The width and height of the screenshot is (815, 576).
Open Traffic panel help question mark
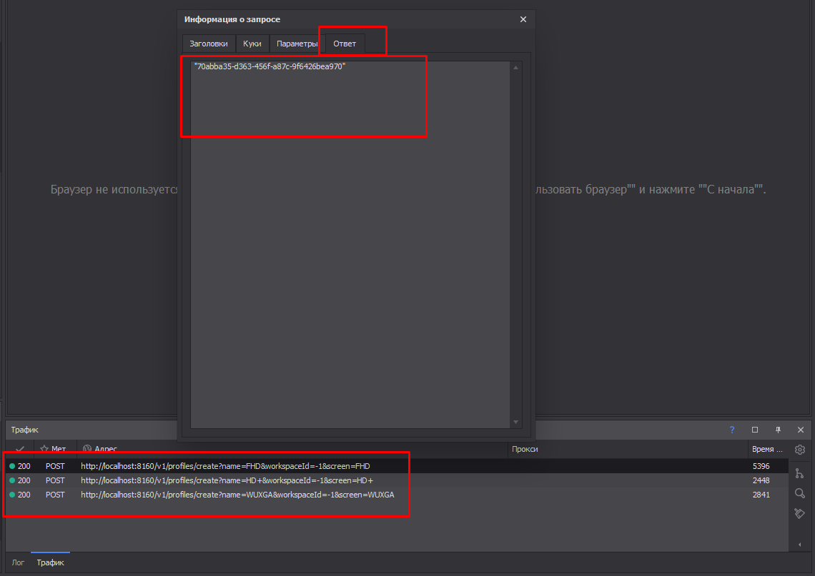tap(732, 430)
